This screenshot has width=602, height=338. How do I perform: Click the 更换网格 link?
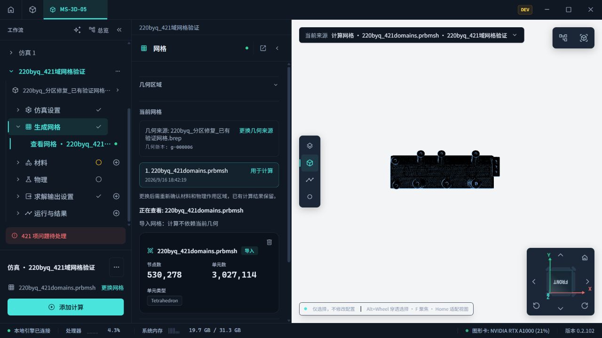pyautogui.click(x=112, y=288)
